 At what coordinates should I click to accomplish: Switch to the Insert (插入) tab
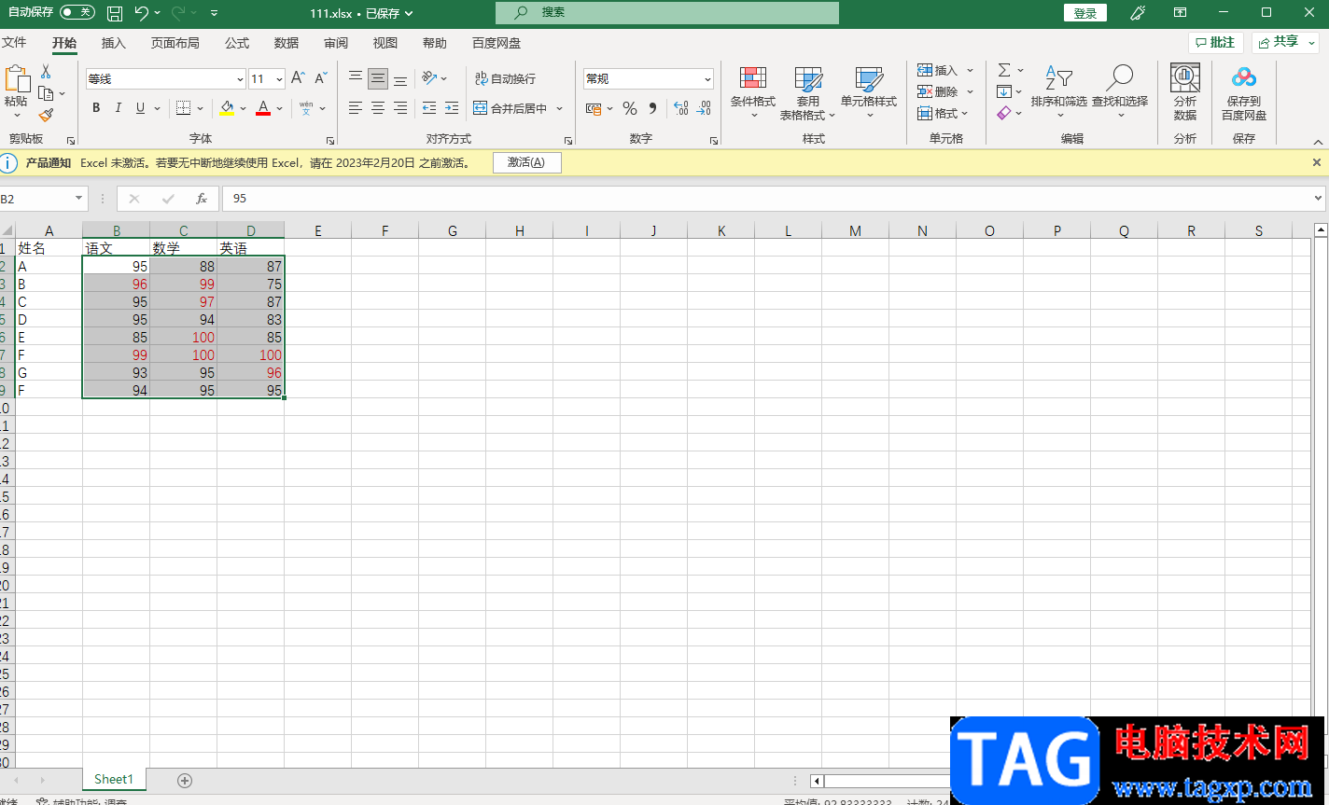pos(114,43)
